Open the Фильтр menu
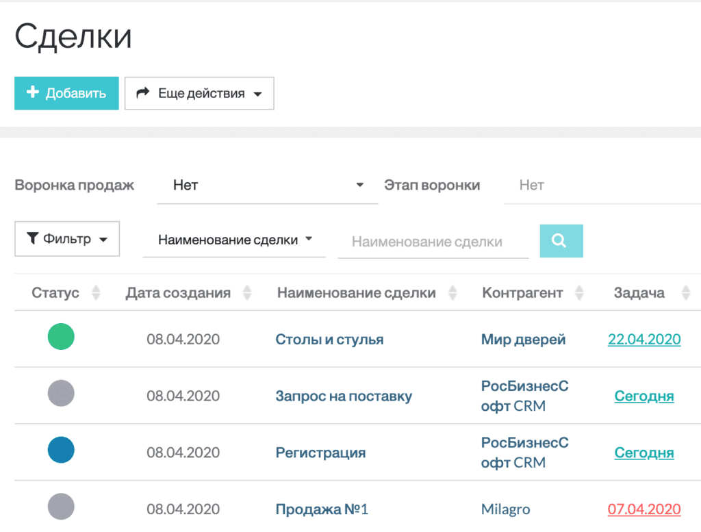This screenshot has height=532, width=701. (x=66, y=238)
